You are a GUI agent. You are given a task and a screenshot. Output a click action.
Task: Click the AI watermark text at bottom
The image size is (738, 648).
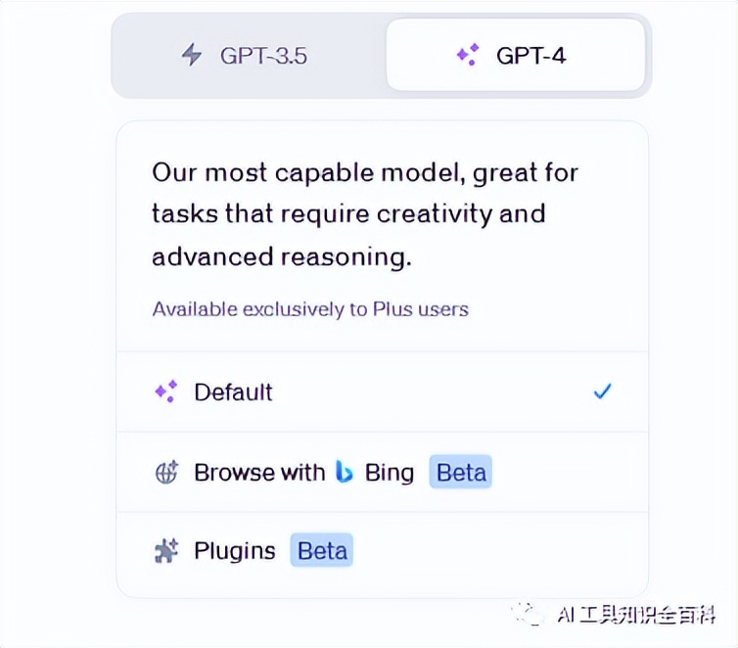coord(636,615)
